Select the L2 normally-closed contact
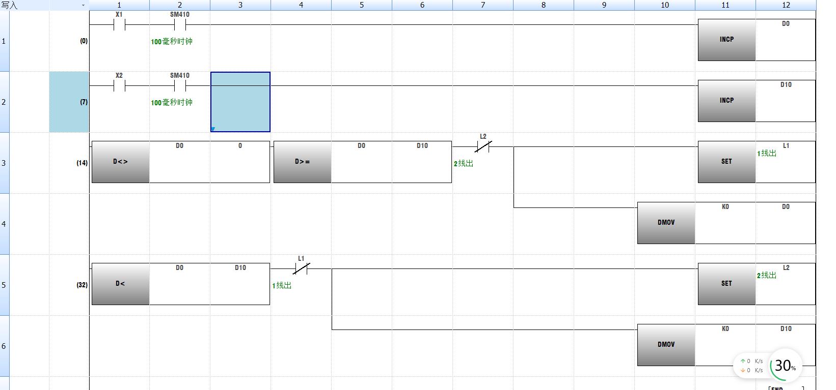Viewport: 836px width, 390px height. 482,147
